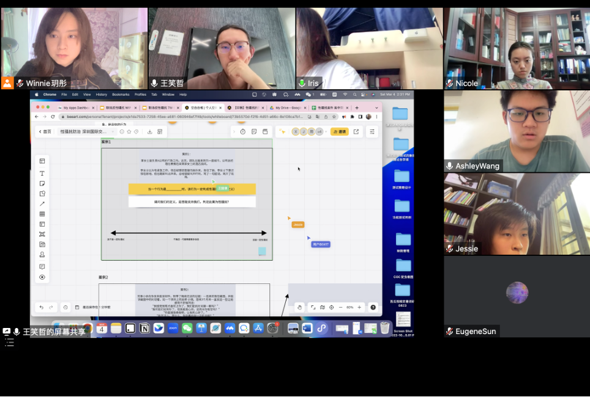Choose the shape tool in left toolbar
The width and height of the screenshot is (590, 397).
(x=42, y=194)
